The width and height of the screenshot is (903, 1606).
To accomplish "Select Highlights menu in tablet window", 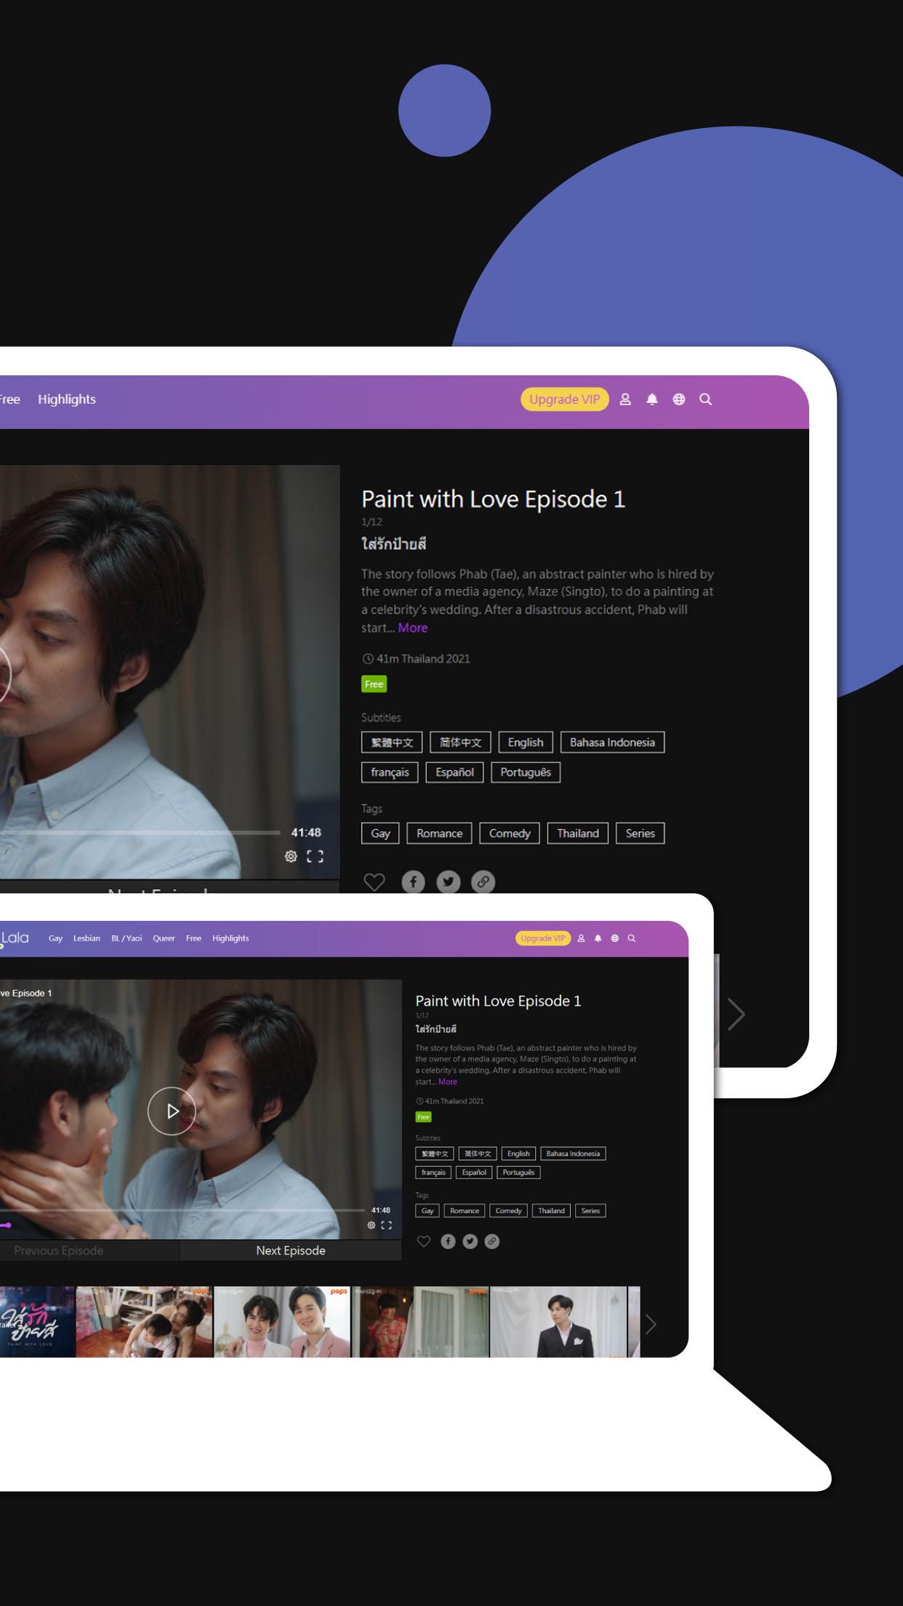I will tap(67, 399).
